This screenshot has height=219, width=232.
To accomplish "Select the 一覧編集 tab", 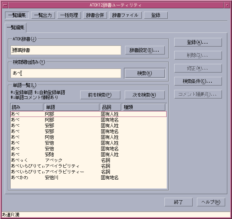I will coord(16,28).
